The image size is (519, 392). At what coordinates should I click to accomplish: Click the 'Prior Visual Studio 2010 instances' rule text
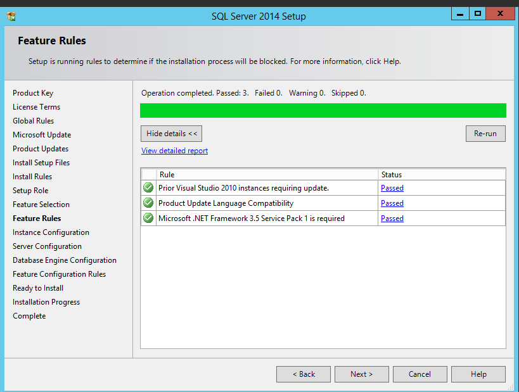(243, 188)
